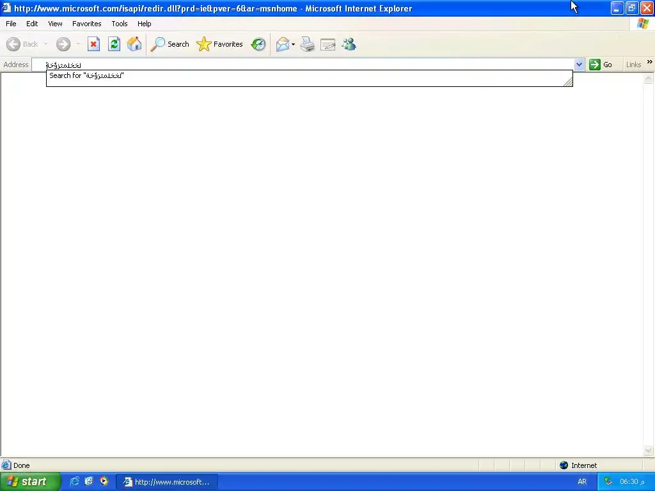Open the Search pane in toolbar
The width and height of the screenshot is (655, 491).
click(x=170, y=44)
